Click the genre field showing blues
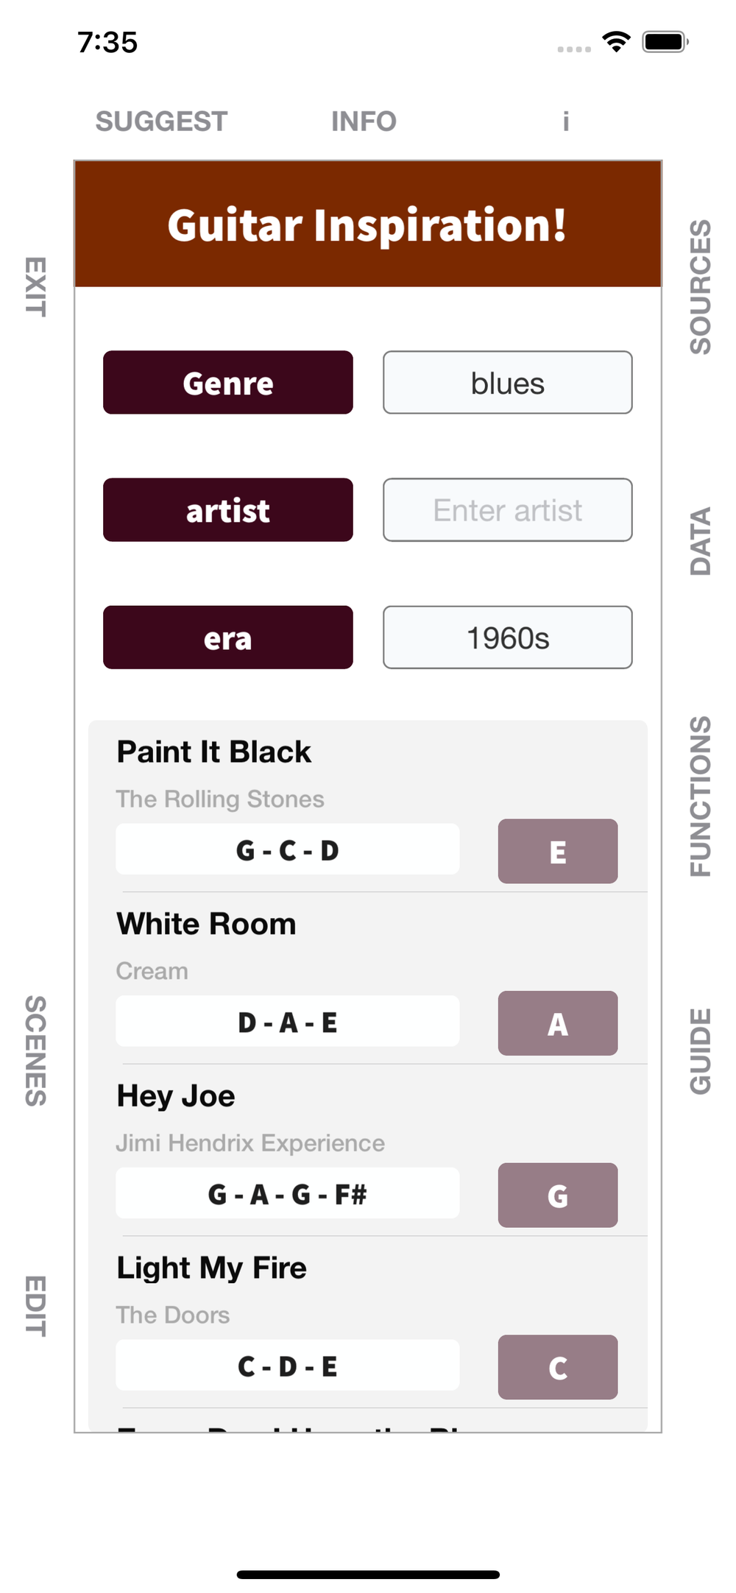736x1593 pixels. click(507, 383)
